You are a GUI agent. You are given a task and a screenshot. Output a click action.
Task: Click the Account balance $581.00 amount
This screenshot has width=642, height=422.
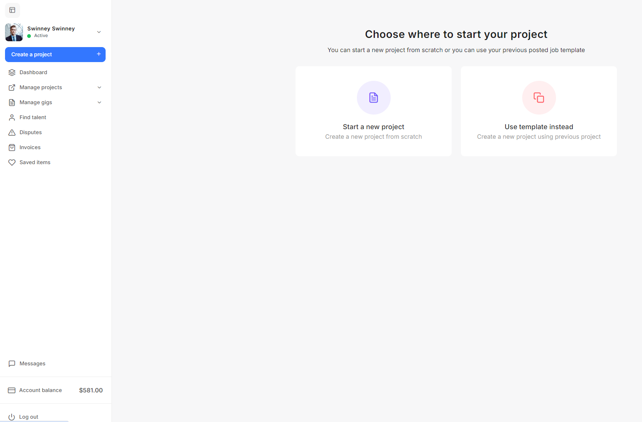(91, 390)
